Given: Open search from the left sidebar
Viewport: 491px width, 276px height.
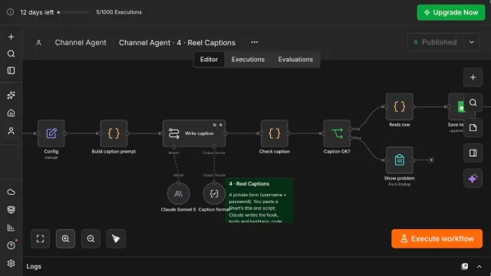Looking at the screenshot, I should 11,54.
